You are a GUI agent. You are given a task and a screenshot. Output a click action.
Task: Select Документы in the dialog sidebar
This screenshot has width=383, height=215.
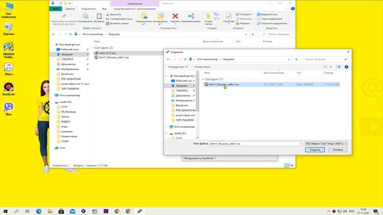183,96
